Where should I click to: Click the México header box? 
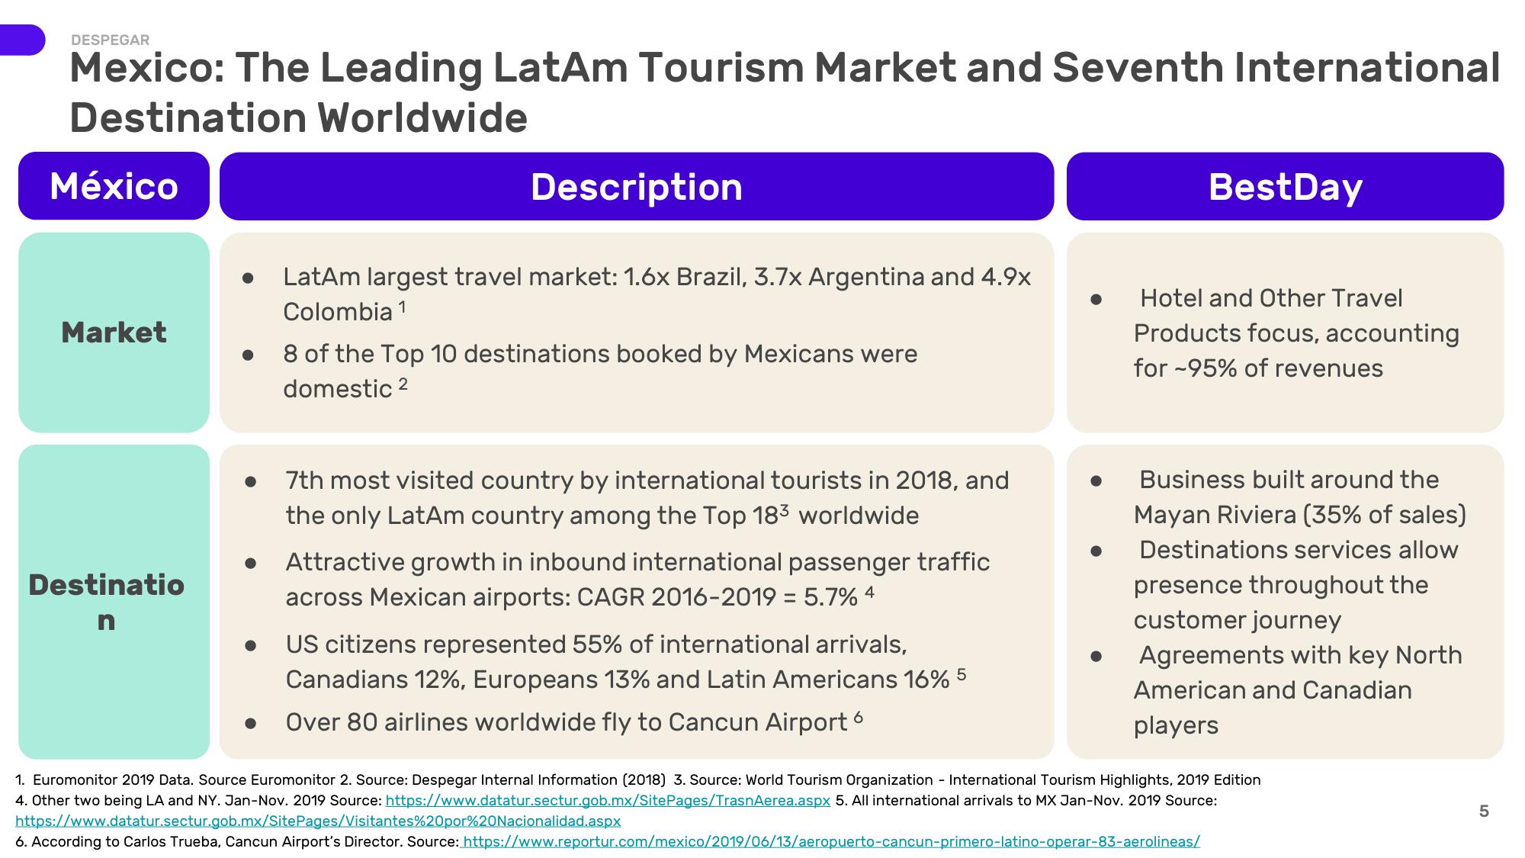click(x=114, y=186)
